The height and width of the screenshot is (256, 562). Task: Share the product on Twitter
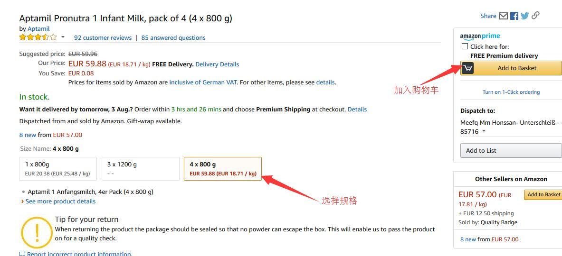pyautogui.click(x=525, y=16)
